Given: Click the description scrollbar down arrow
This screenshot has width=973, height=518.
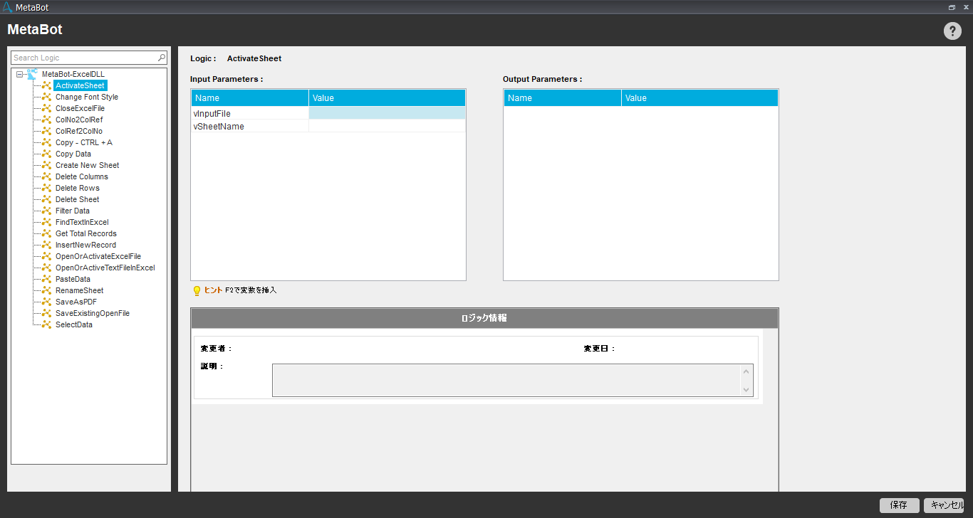Looking at the screenshot, I should pyautogui.click(x=746, y=389).
